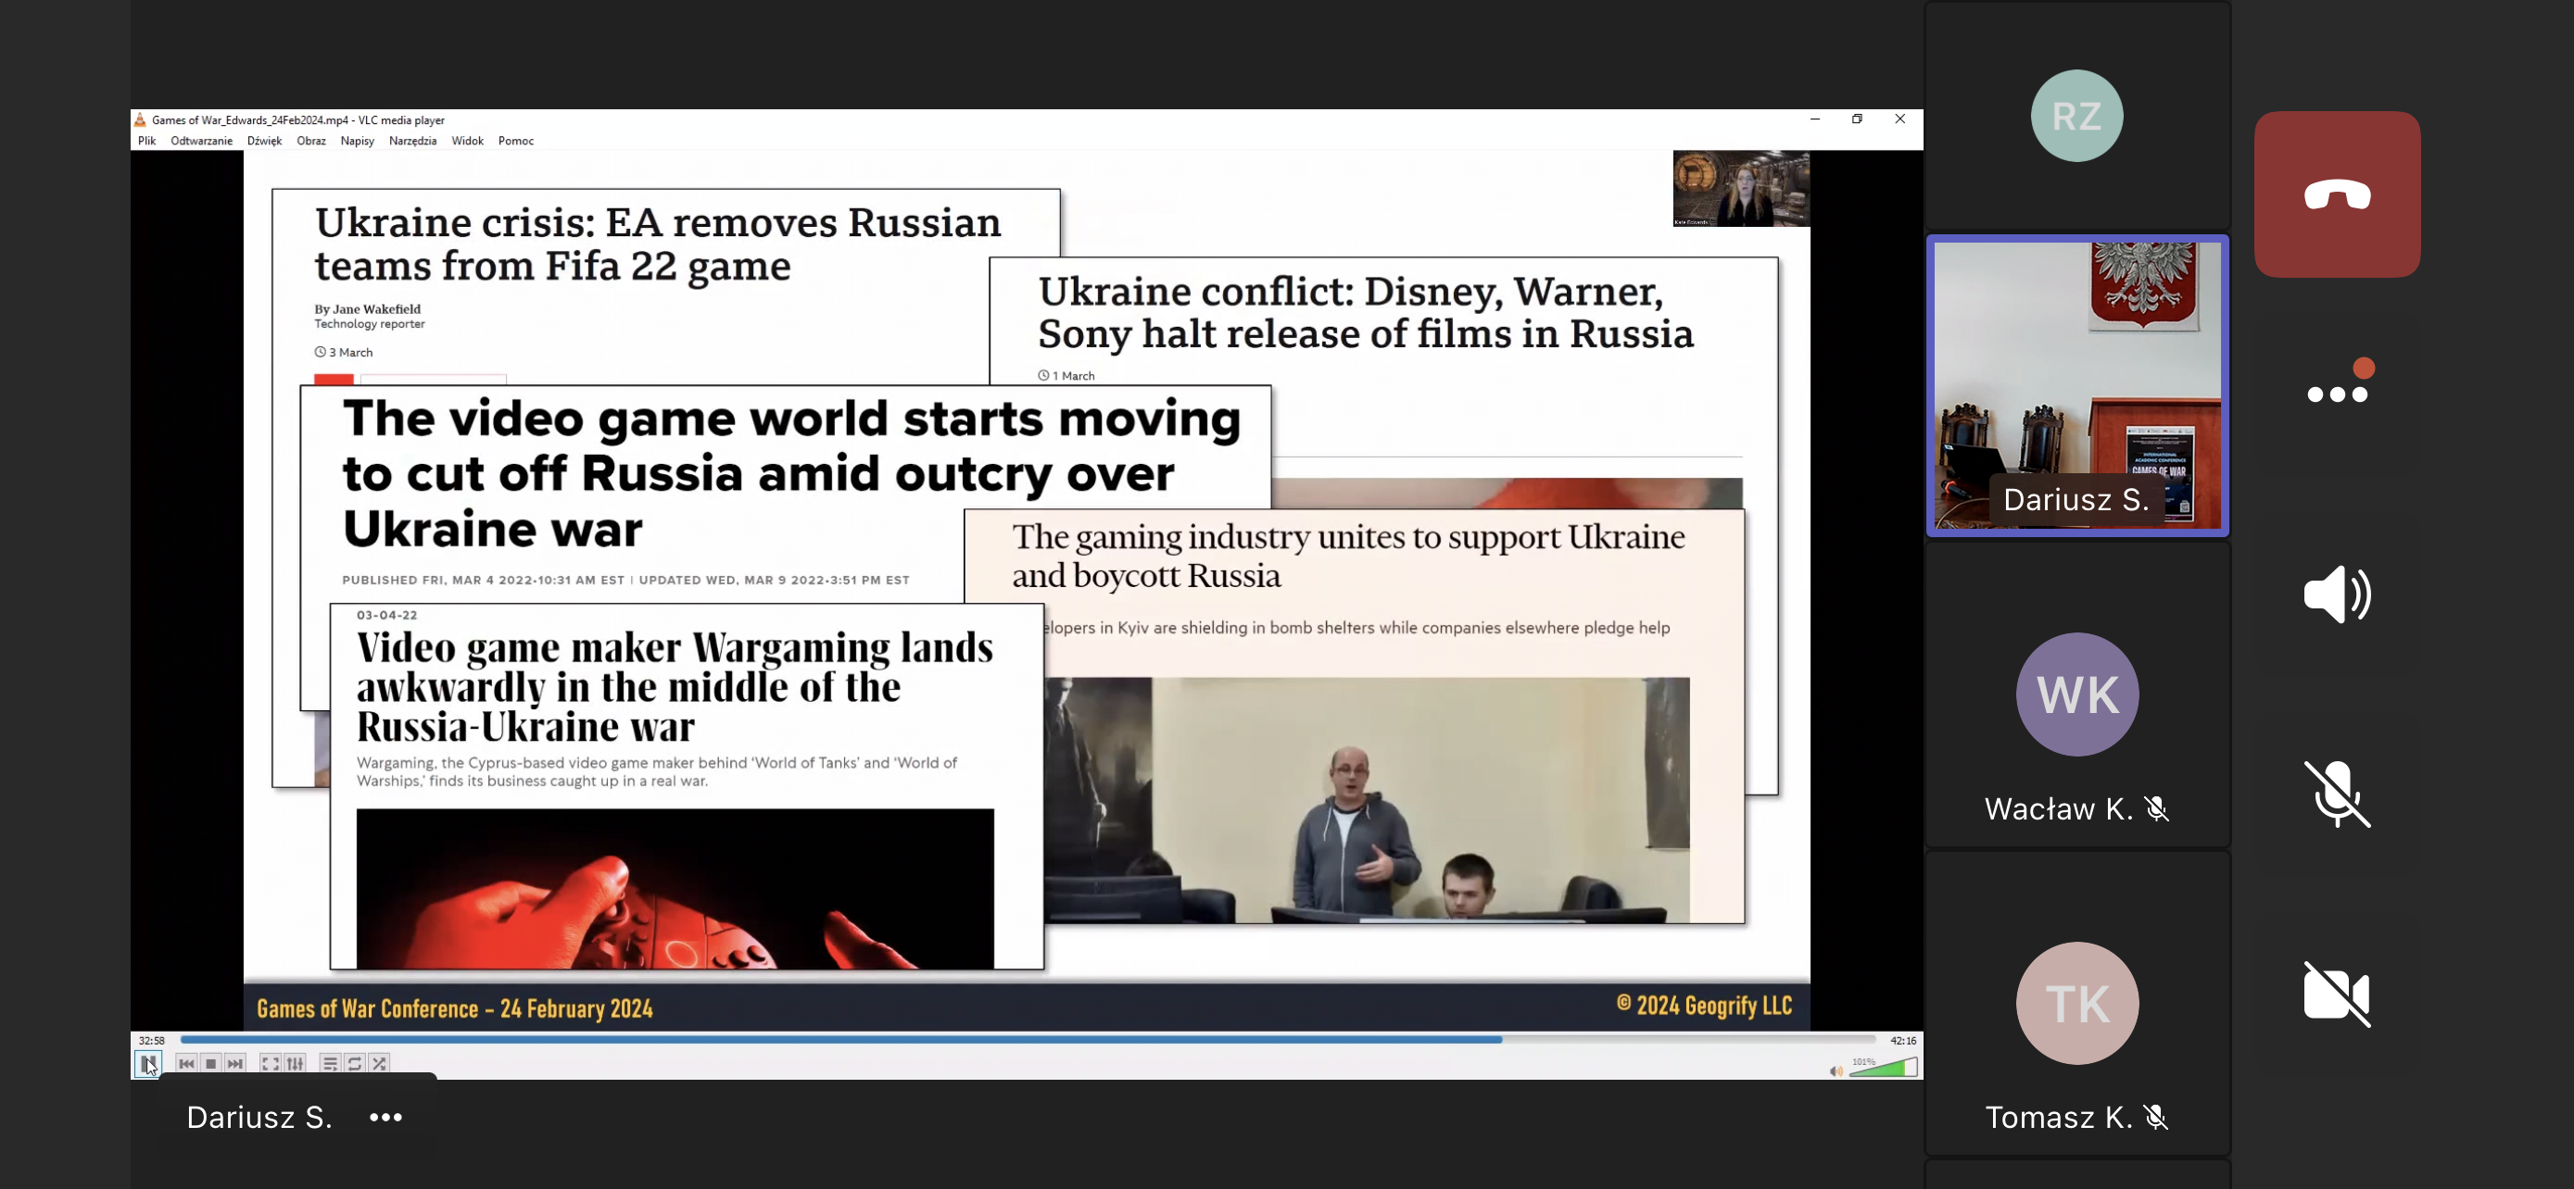2574x1189 pixels.
Task: Click the elapsed time 32:58
Action: click(x=152, y=1040)
